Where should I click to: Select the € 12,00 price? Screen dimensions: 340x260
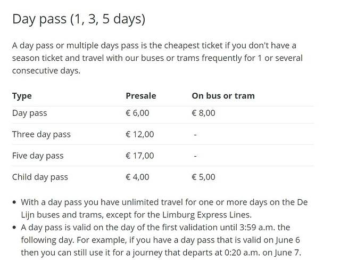coord(139,134)
